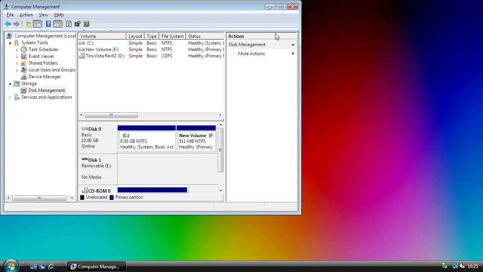Click the volume list horizontal scrollbar thumb
The image size is (483, 272).
pos(111,115)
